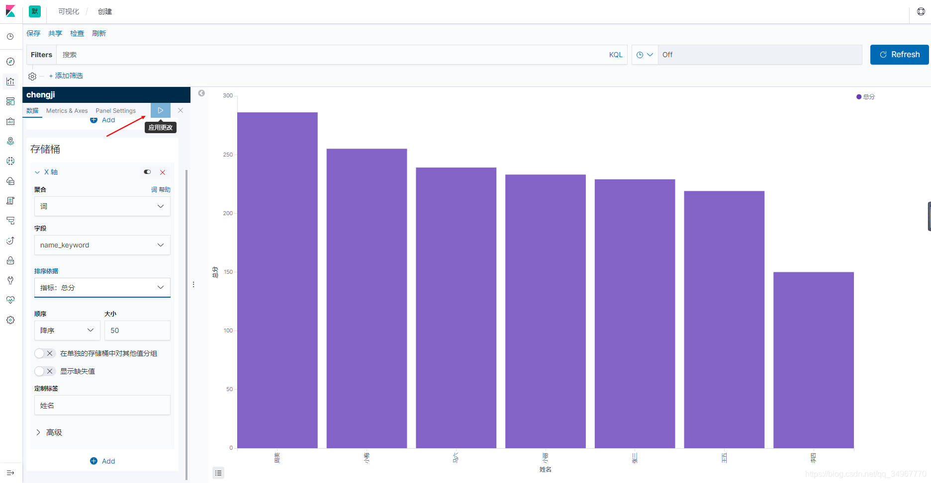Open Dev Tools wrench icon in sidebar

pos(10,280)
